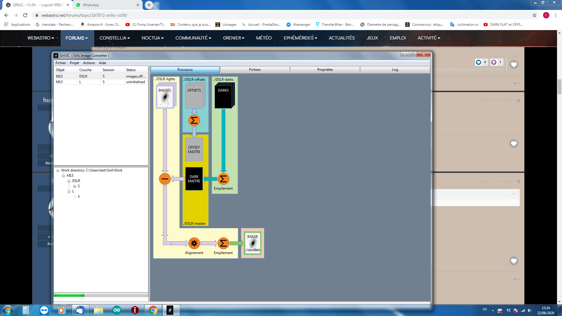Click the final Empilement sigma icon
The width and height of the screenshot is (562, 316).
(x=223, y=243)
